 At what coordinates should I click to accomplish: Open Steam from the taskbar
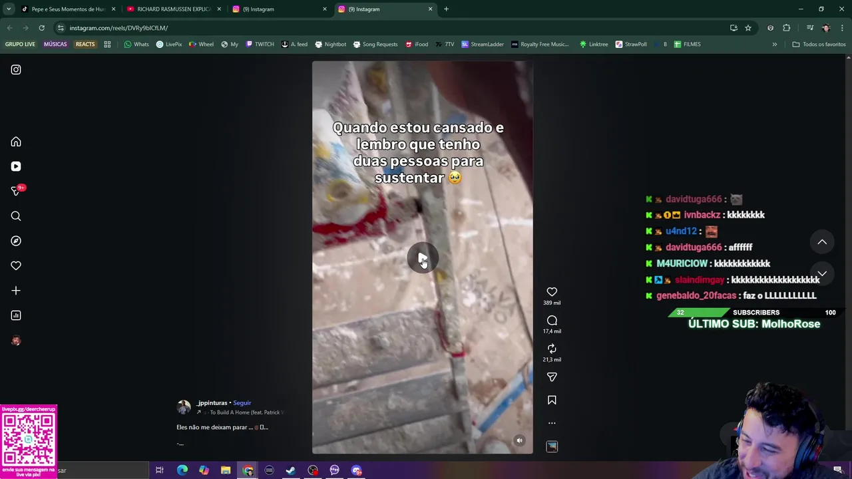point(291,470)
